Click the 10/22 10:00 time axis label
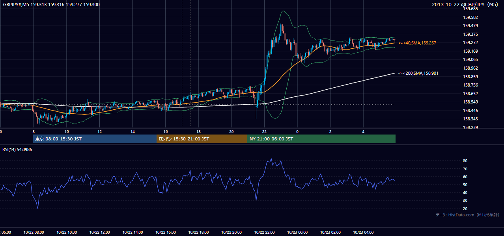The image size is (504, 236). coord(67,232)
